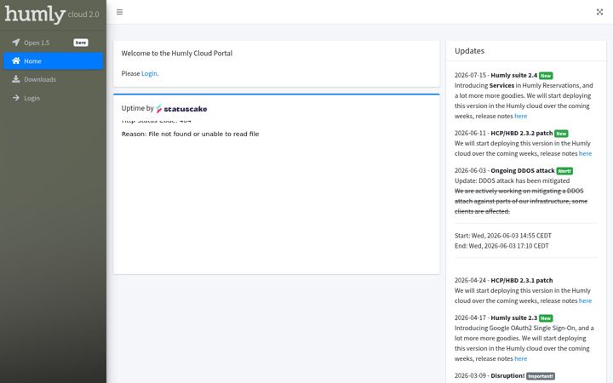Click the New badge beside HCP/HBD 2.3.2 patch
This screenshot has width=613, height=383.
click(561, 134)
